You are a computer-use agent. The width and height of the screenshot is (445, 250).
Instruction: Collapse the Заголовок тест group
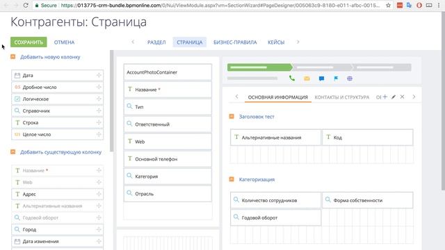click(x=232, y=116)
